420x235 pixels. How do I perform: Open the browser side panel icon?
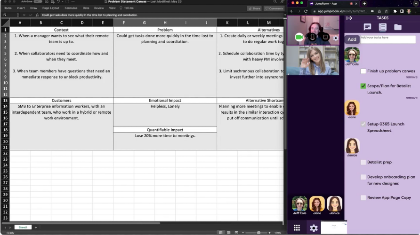[402, 11]
